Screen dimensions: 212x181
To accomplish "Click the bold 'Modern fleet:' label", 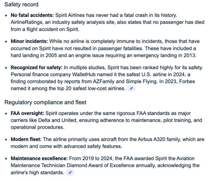I will 26,139.
